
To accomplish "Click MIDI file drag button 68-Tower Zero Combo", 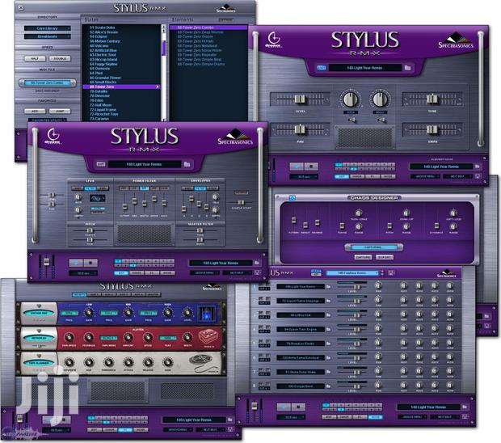I will click(48, 82).
